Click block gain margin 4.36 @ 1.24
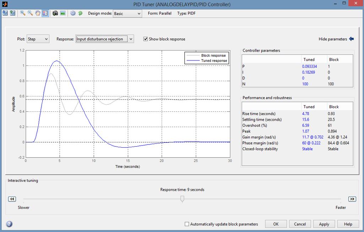Screen dimensions: 364x232 [x=338, y=137]
